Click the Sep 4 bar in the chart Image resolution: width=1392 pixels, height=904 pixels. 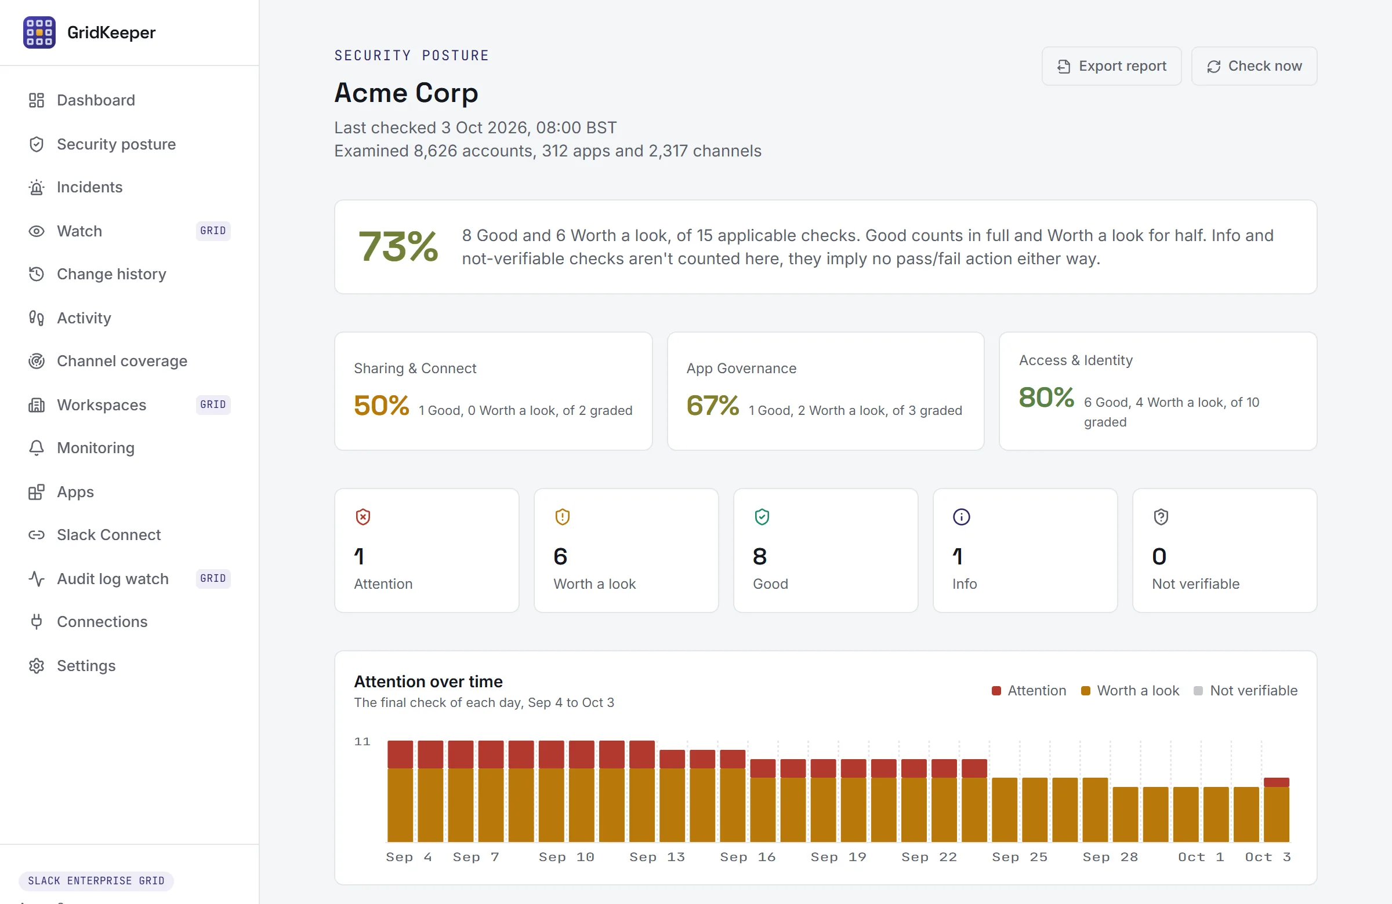[x=400, y=791]
